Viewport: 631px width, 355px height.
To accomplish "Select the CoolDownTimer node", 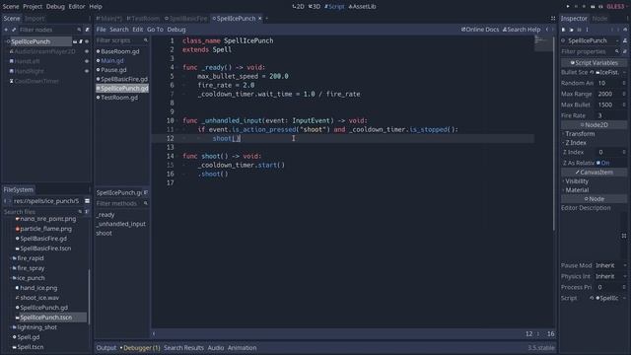I will (x=36, y=81).
